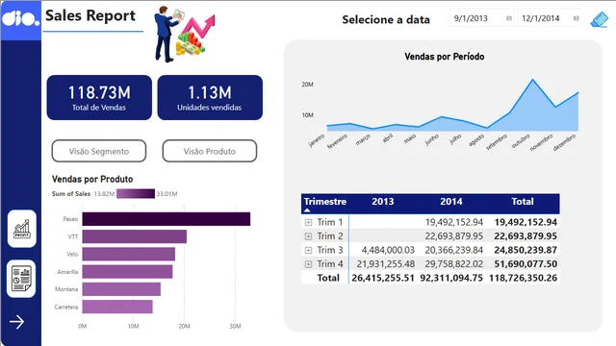Select the VTT bar in chart
616x346 pixels.
135,236
